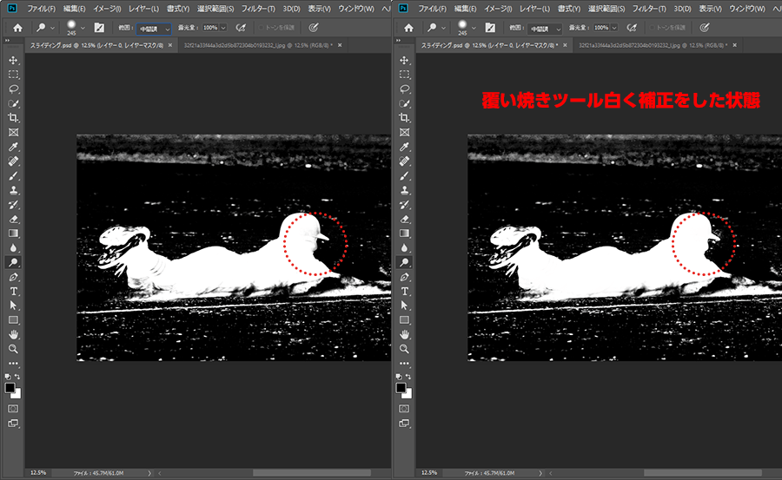The height and width of the screenshot is (480, 782).
Task: Click the Dodge tool in left toolbar
Action: (13, 263)
